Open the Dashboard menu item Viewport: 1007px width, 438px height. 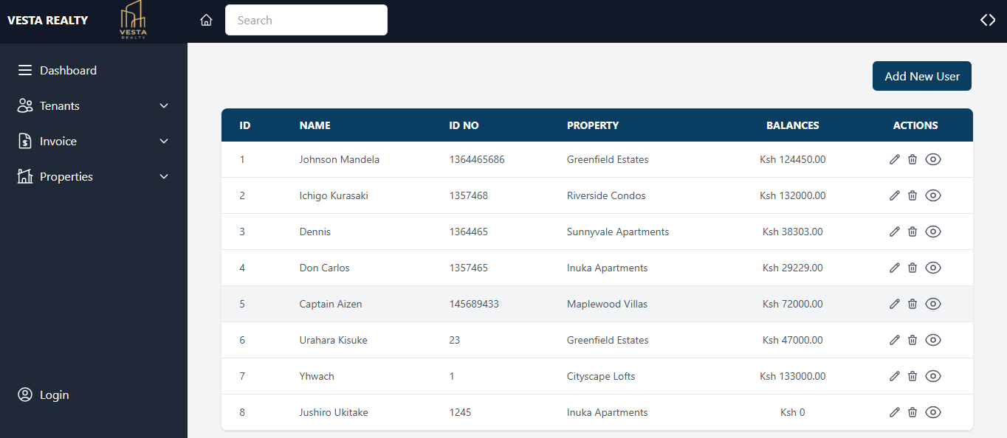pos(68,71)
